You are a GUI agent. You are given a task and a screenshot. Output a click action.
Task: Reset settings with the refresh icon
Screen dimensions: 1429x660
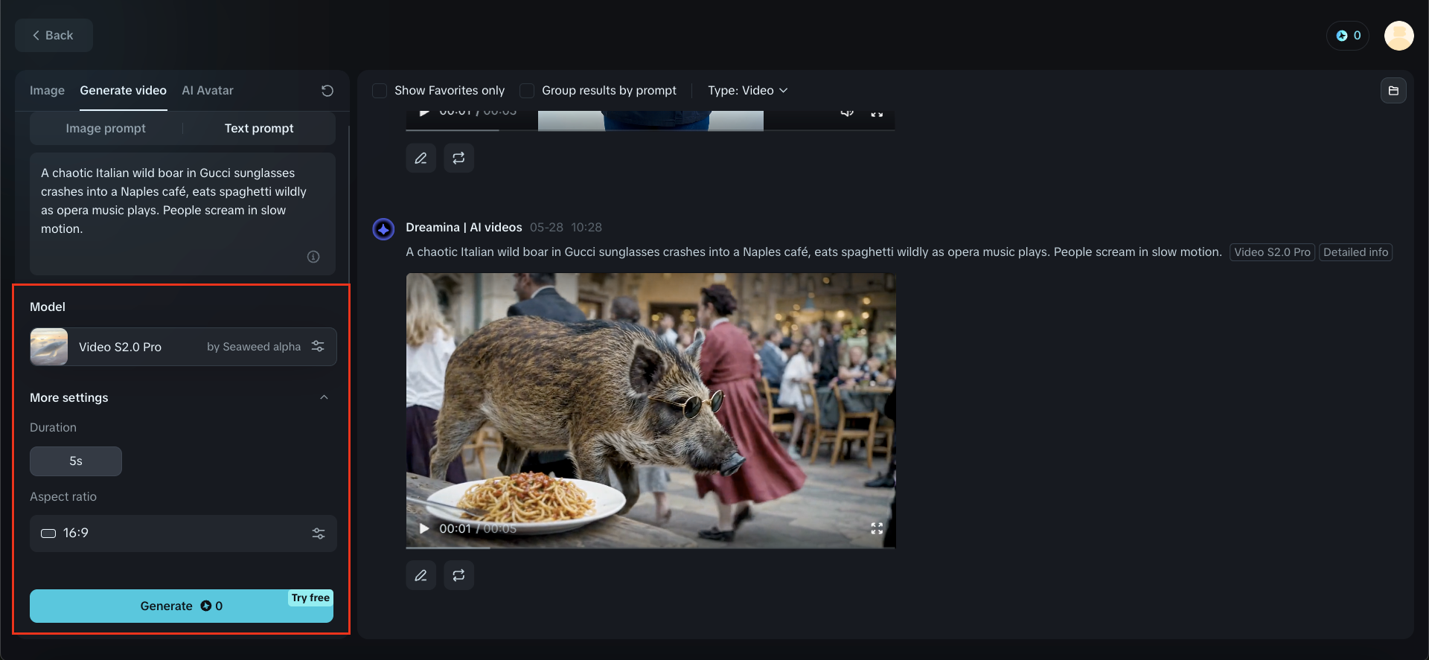(327, 91)
